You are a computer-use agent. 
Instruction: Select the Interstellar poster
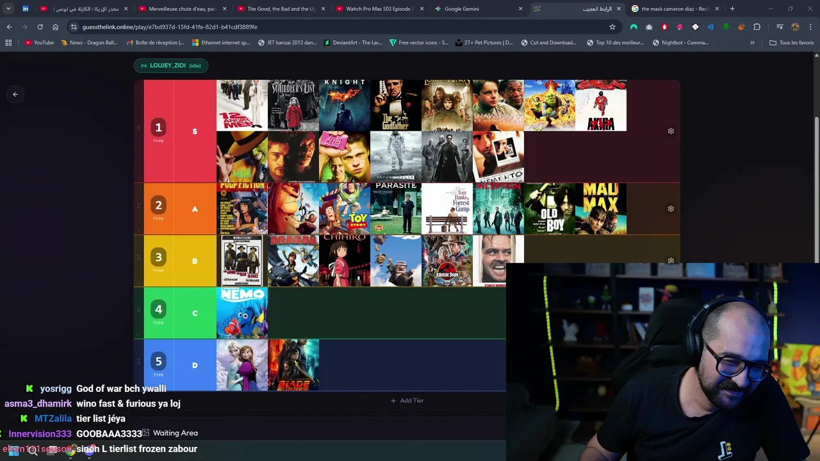click(396, 157)
